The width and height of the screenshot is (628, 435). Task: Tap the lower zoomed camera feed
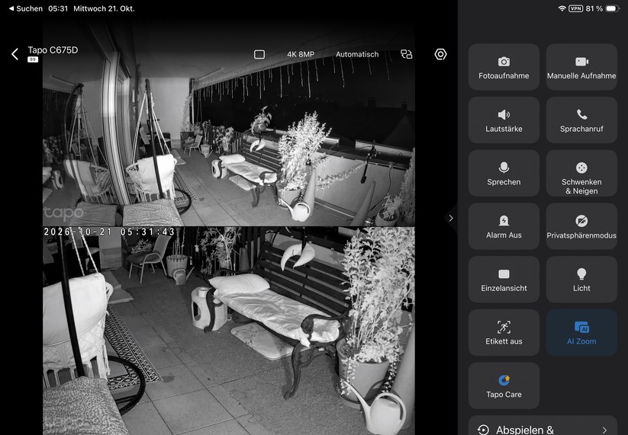click(229, 331)
